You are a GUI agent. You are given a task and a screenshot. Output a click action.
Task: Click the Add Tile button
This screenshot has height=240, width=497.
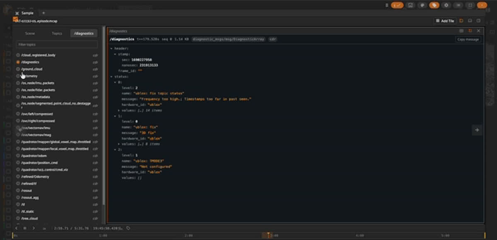click(x=445, y=21)
